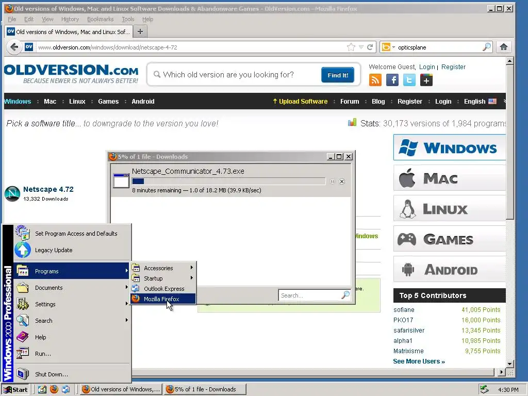This screenshot has width=528, height=396.
Task: Open the English language selector
Action: pos(480,102)
